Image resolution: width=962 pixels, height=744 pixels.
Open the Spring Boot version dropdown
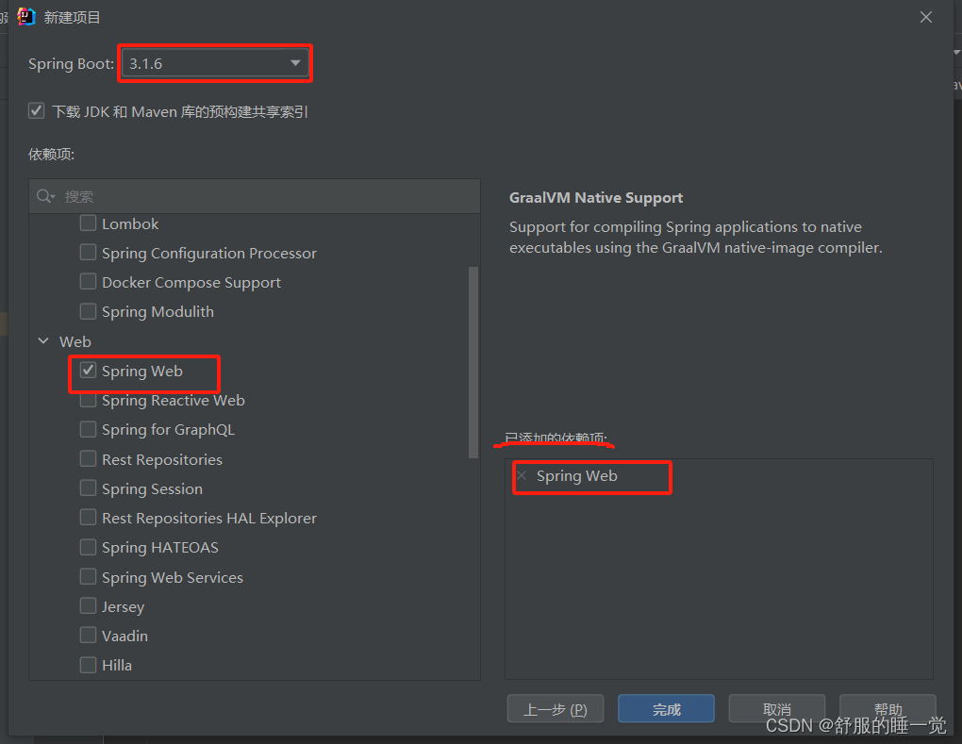click(x=297, y=62)
